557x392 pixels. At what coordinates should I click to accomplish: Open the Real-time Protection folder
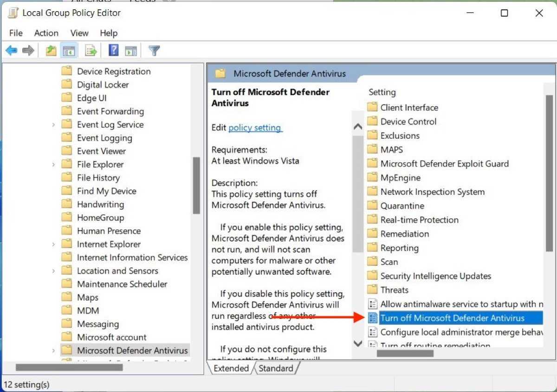tap(419, 220)
